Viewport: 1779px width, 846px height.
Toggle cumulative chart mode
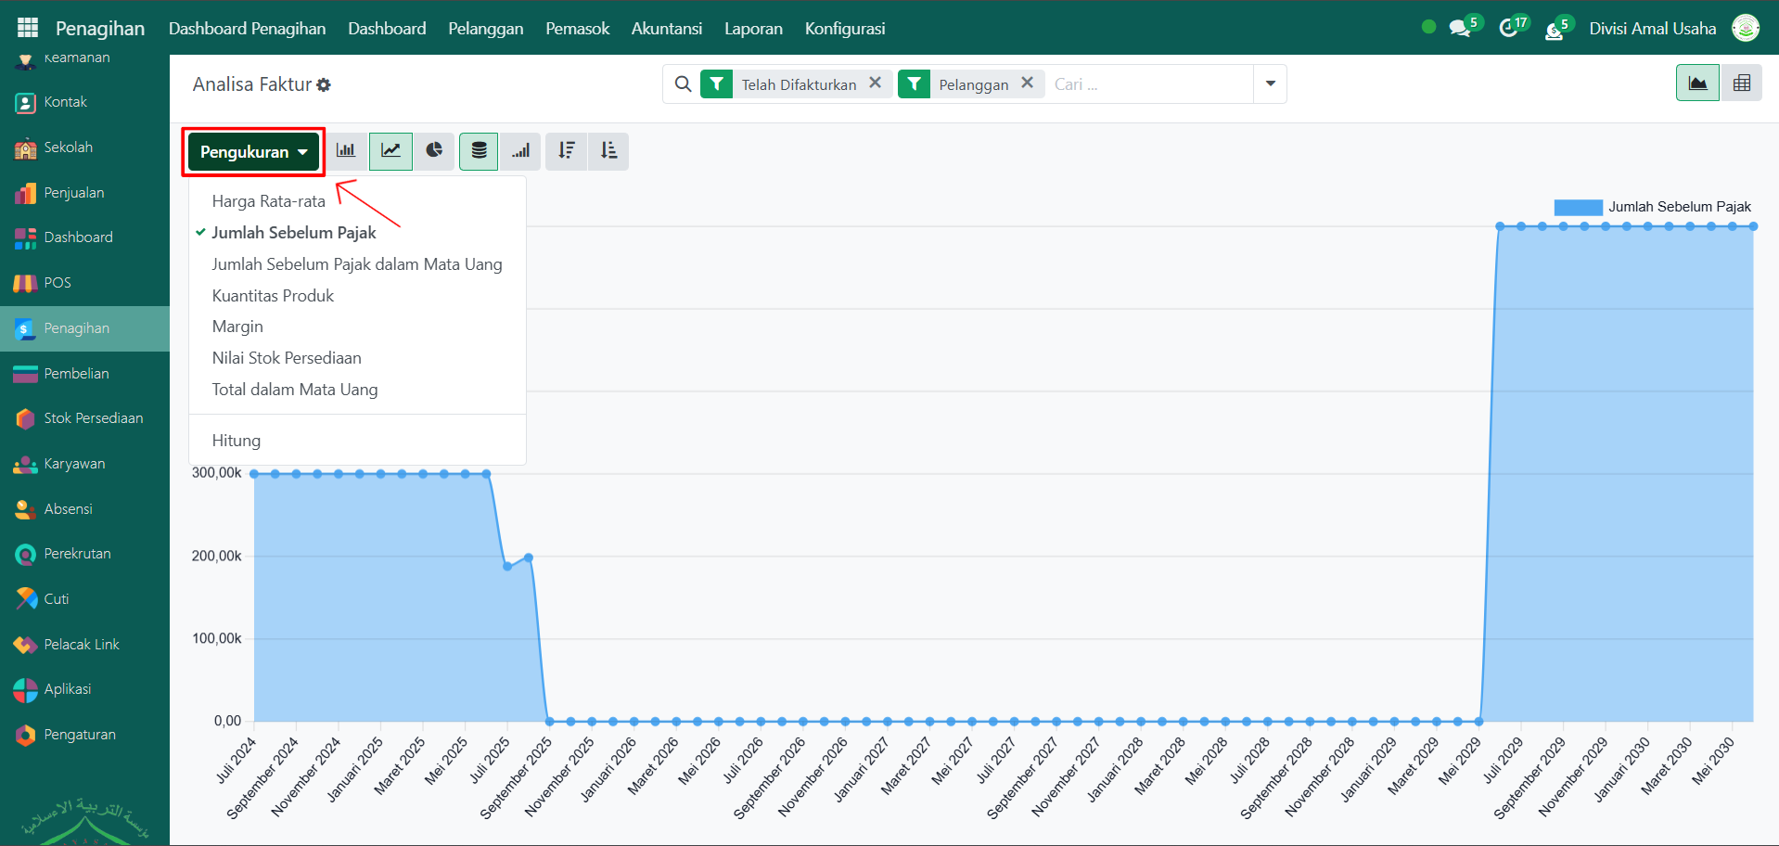[521, 151]
